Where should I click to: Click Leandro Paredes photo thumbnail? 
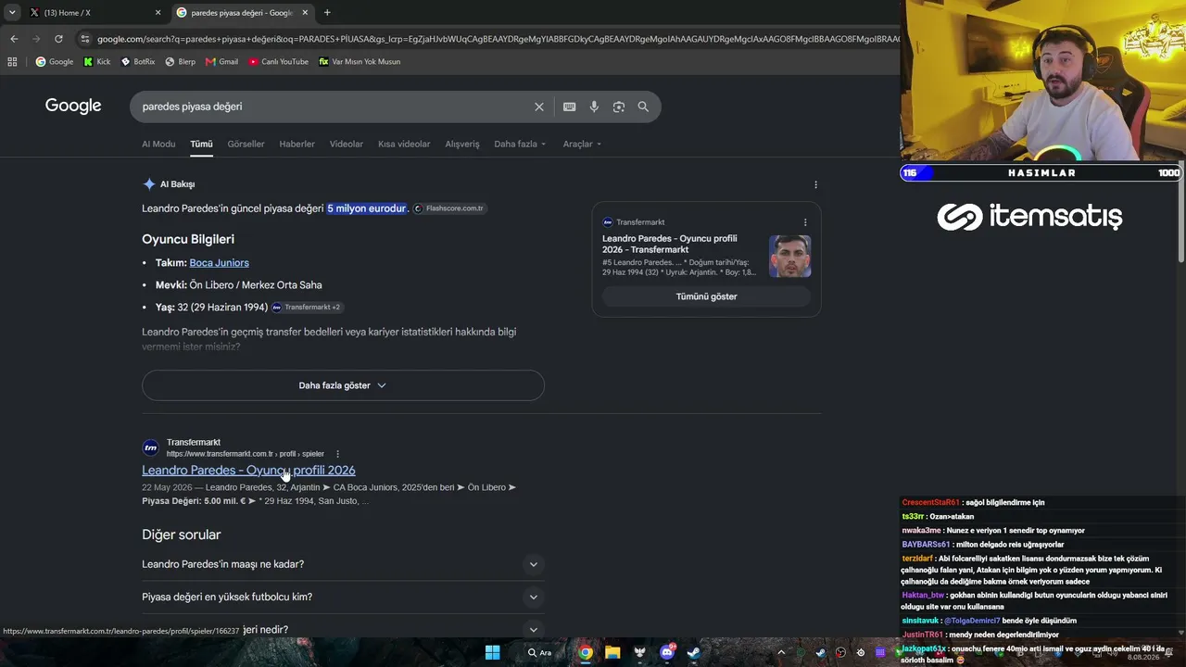[789, 256]
